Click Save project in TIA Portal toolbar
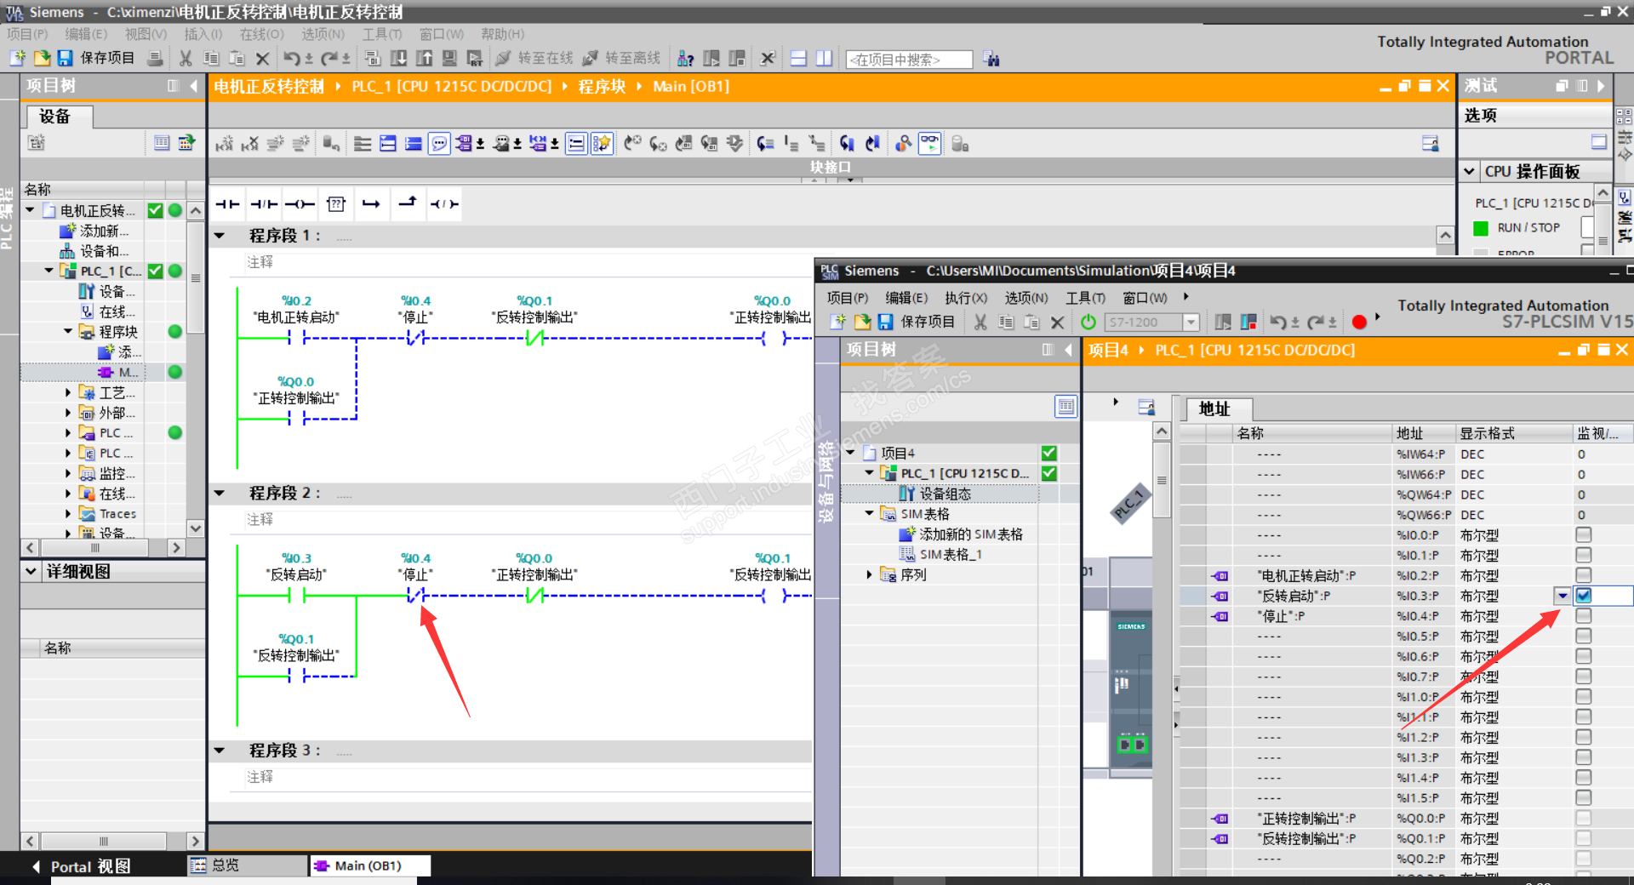 click(97, 58)
